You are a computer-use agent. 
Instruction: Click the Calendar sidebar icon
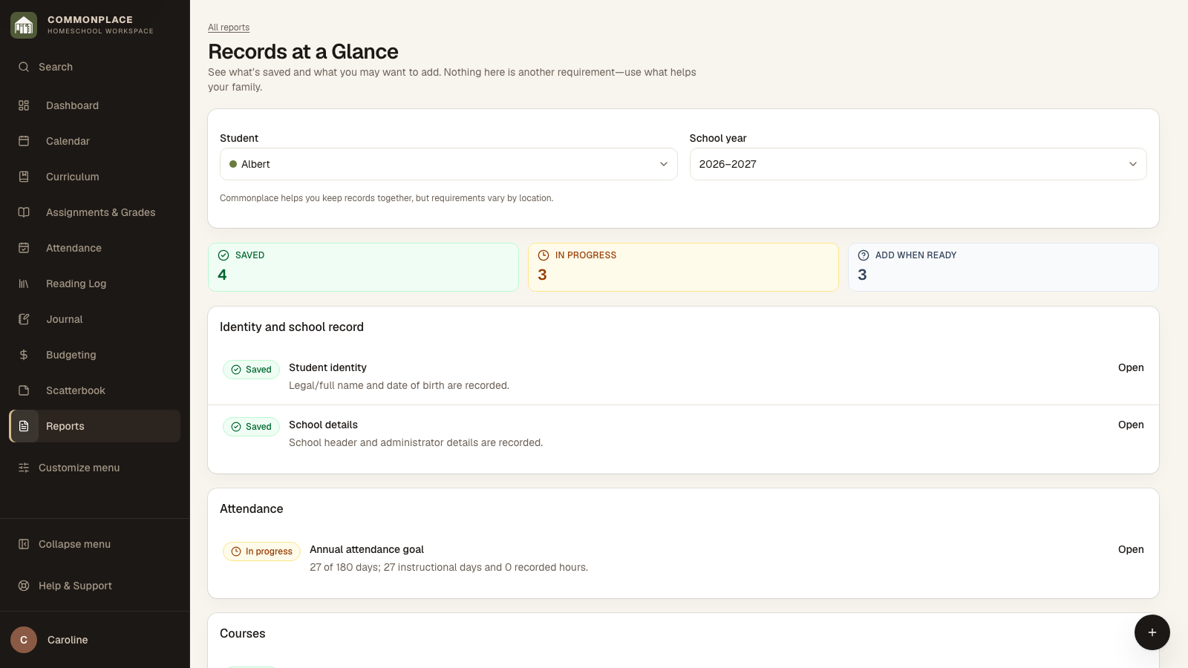click(x=24, y=141)
